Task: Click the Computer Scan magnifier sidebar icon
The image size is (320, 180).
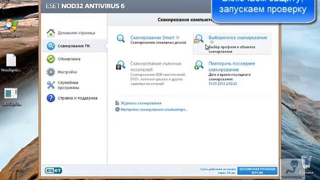Action: click(x=50, y=45)
